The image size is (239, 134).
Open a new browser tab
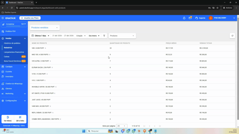(x=36, y=2)
